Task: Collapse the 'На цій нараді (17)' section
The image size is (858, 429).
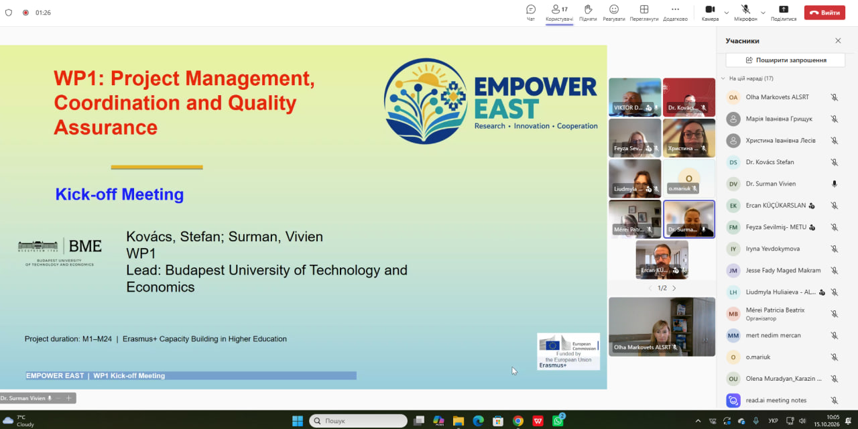Action: tap(723, 78)
